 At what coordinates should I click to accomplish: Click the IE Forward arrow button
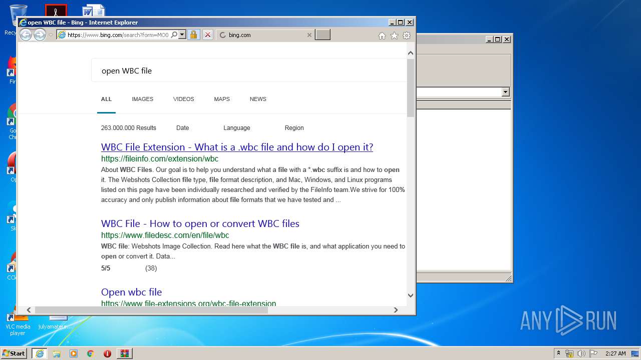point(40,34)
